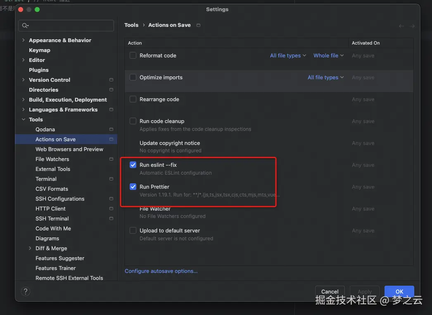
Task: Expand Appearance & Behavior section
Action: click(24, 40)
